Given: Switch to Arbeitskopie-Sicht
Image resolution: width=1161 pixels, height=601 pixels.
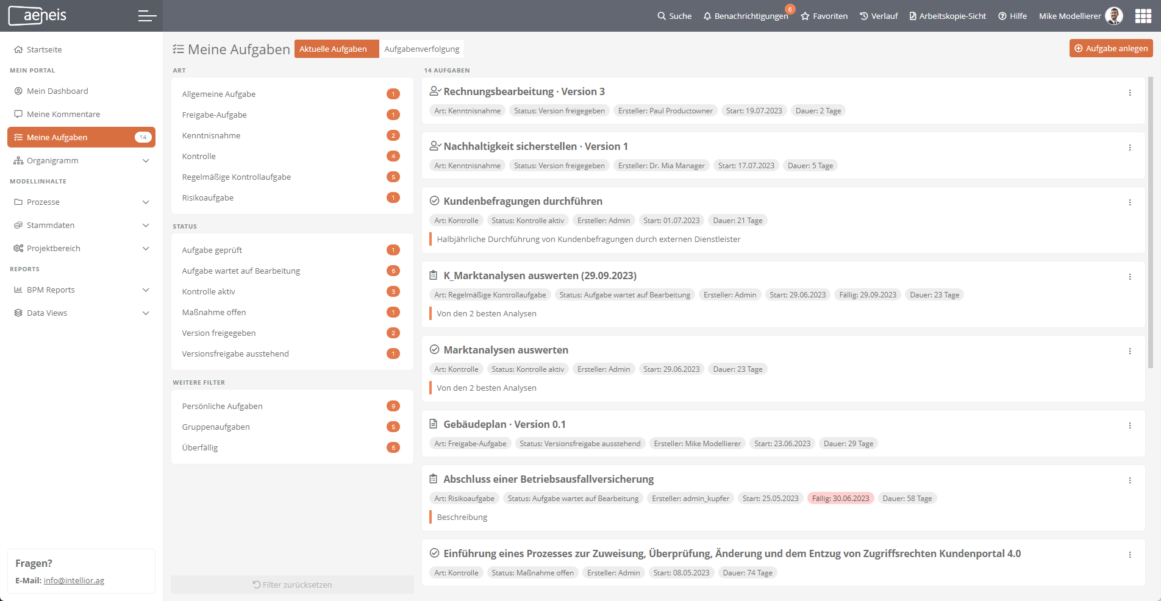Looking at the screenshot, I should point(948,16).
